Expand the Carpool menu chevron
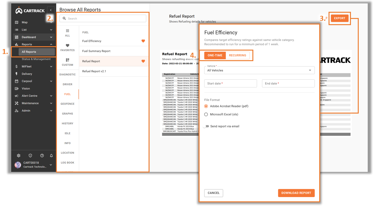This screenshot has width=373, height=206. [51, 81]
